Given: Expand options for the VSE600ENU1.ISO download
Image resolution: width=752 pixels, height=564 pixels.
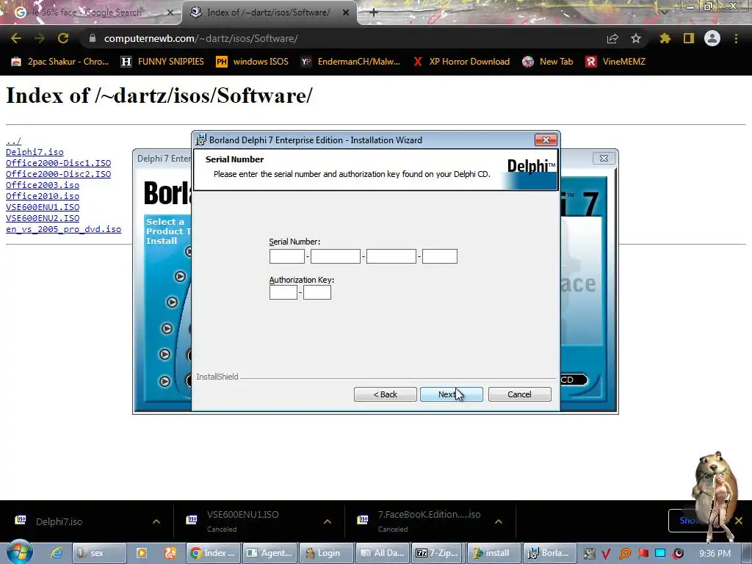Looking at the screenshot, I should point(328,521).
